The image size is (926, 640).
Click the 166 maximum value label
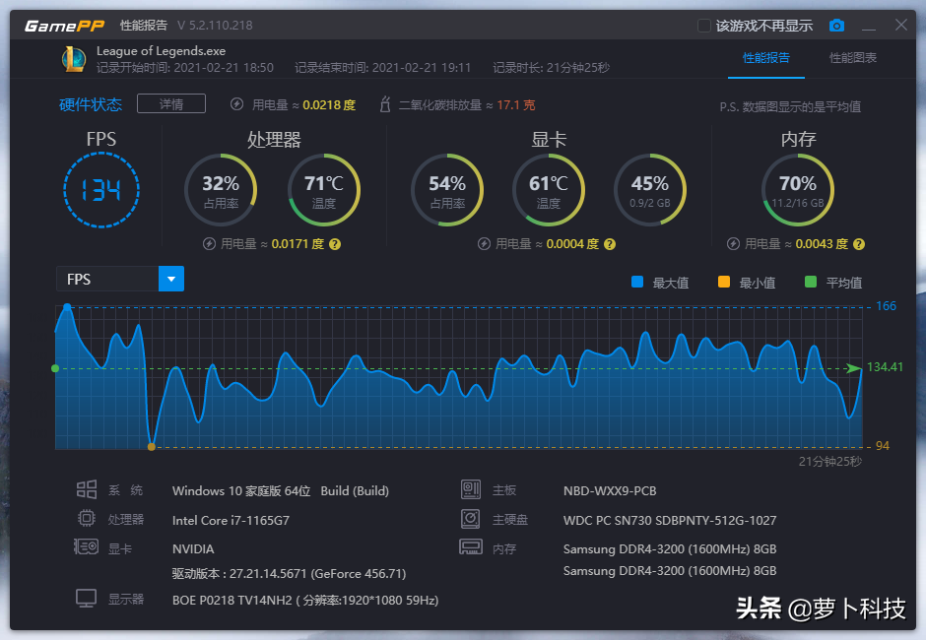click(x=886, y=306)
